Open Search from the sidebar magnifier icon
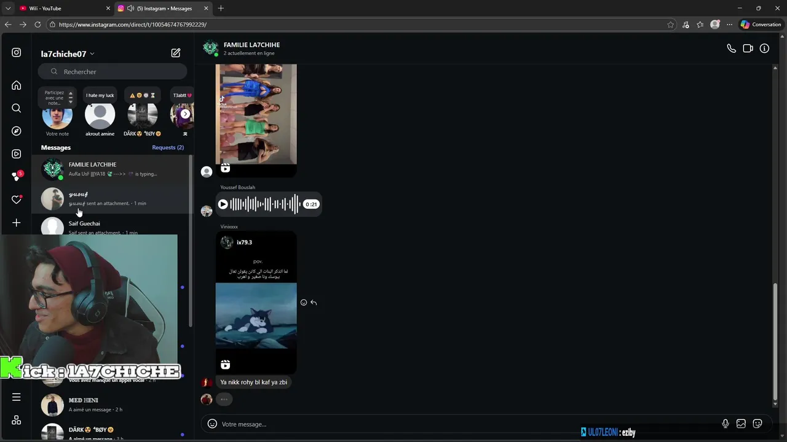The height and width of the screenshot is (442, 787). tap(17, 108)
